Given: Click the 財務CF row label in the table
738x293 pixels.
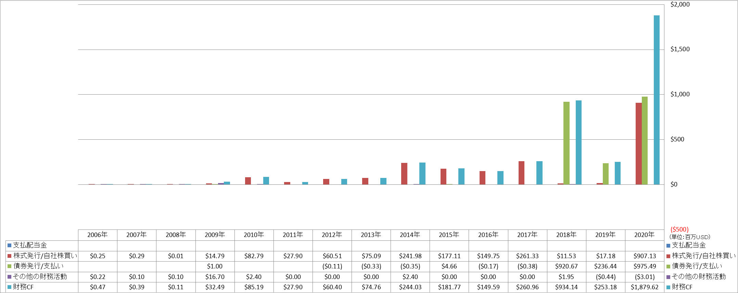Looking at the screenshot, I should pyautogui.click(x=23, y=287).
